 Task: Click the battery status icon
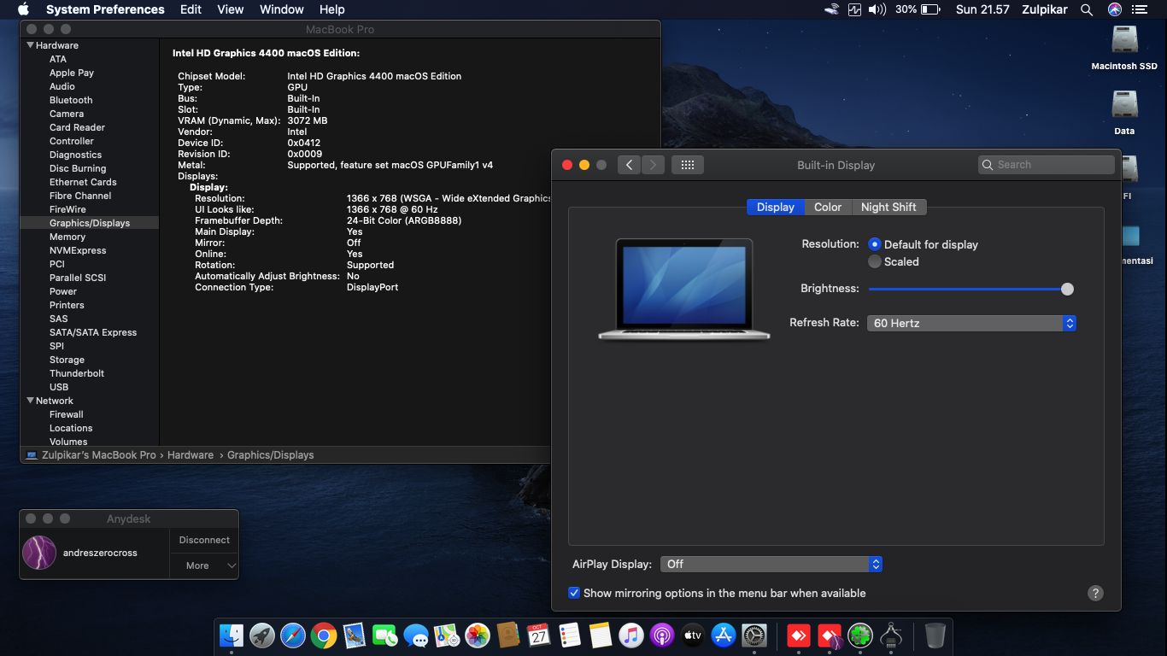[x=931, y=9]
